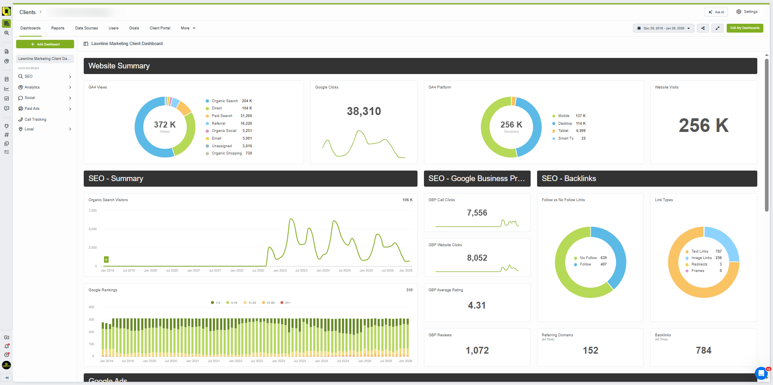
Task: Open the pie chart panel in the sidebar
Action: tap(6, 61)
